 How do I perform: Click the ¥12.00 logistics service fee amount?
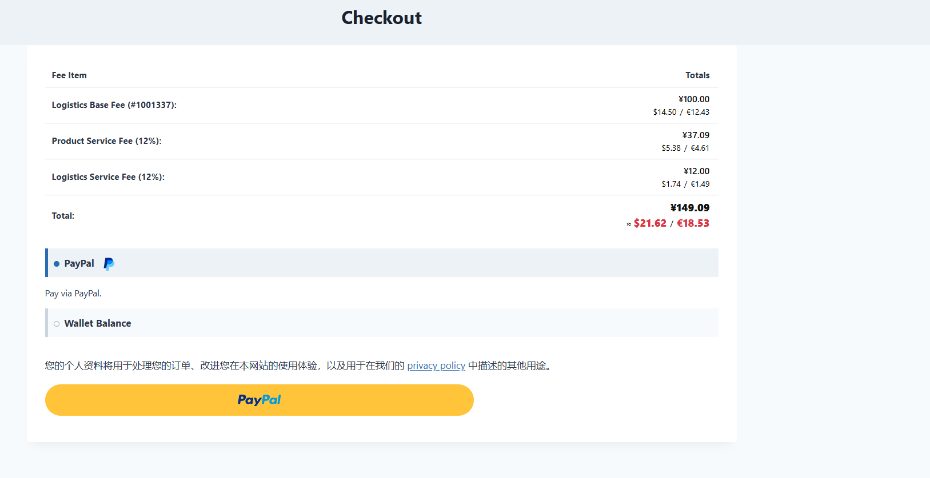(x=696, y=171)
